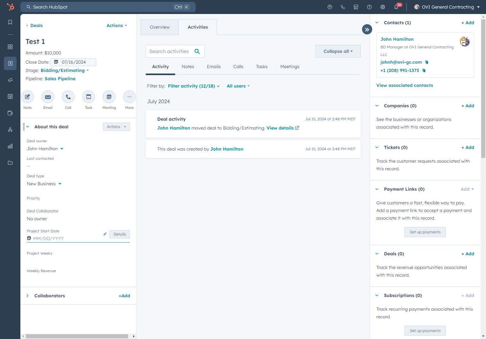486x339 pixels.
Task: Open the Marketing megaphone icon in the sidebar
Action: point(10,80)
